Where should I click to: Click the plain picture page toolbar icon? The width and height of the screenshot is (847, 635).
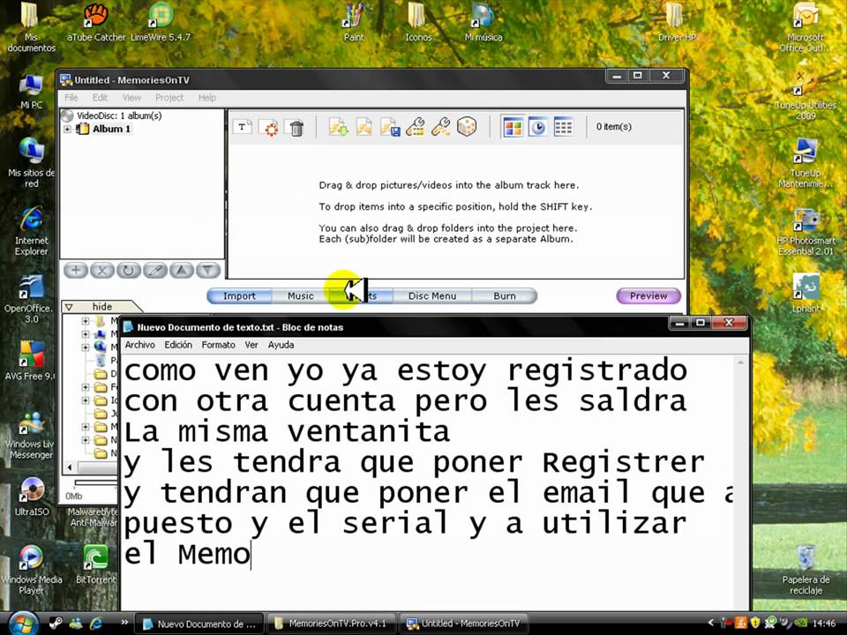click(x=364, y=127)
